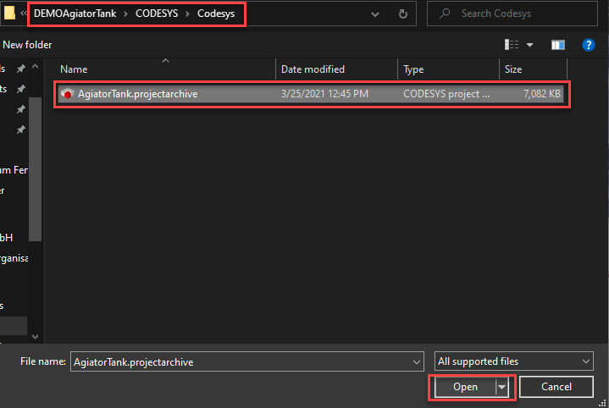Click the CODESYS project archive file icon

coord(67,94)
